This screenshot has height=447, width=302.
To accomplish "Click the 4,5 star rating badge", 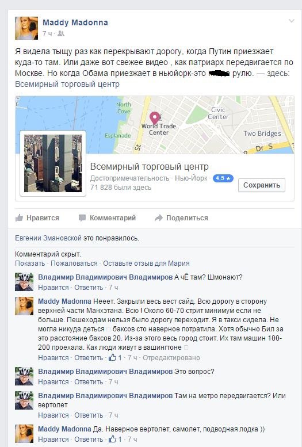I will pyautogui.click(x=223, y=178).
